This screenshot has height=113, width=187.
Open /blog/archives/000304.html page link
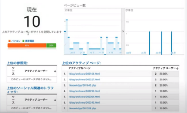[x=84, y=97]
